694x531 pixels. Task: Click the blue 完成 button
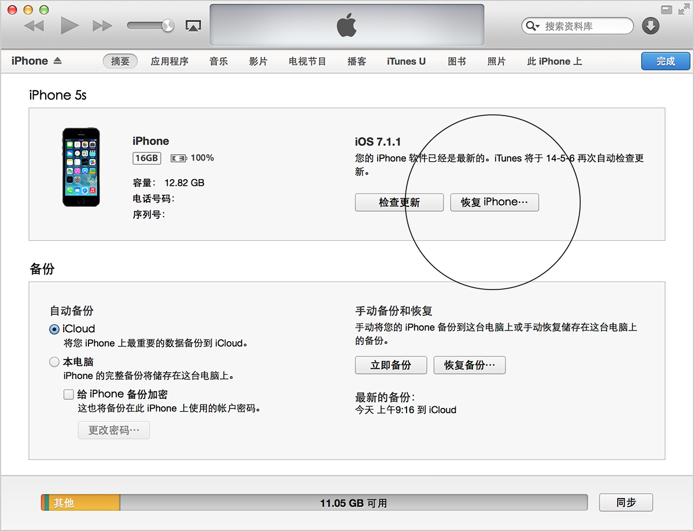[666, 61]
